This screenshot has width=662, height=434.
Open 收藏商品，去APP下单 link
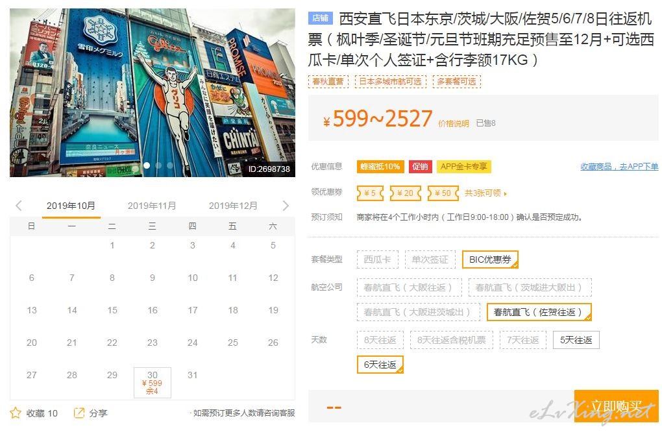619,166
